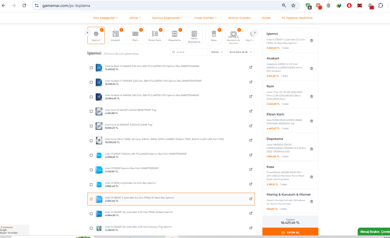Image resolution: width=390 pixels, height=238 pixels.
Task: Expand Oyuncu Ekipmanları menu
Action: 168,18
